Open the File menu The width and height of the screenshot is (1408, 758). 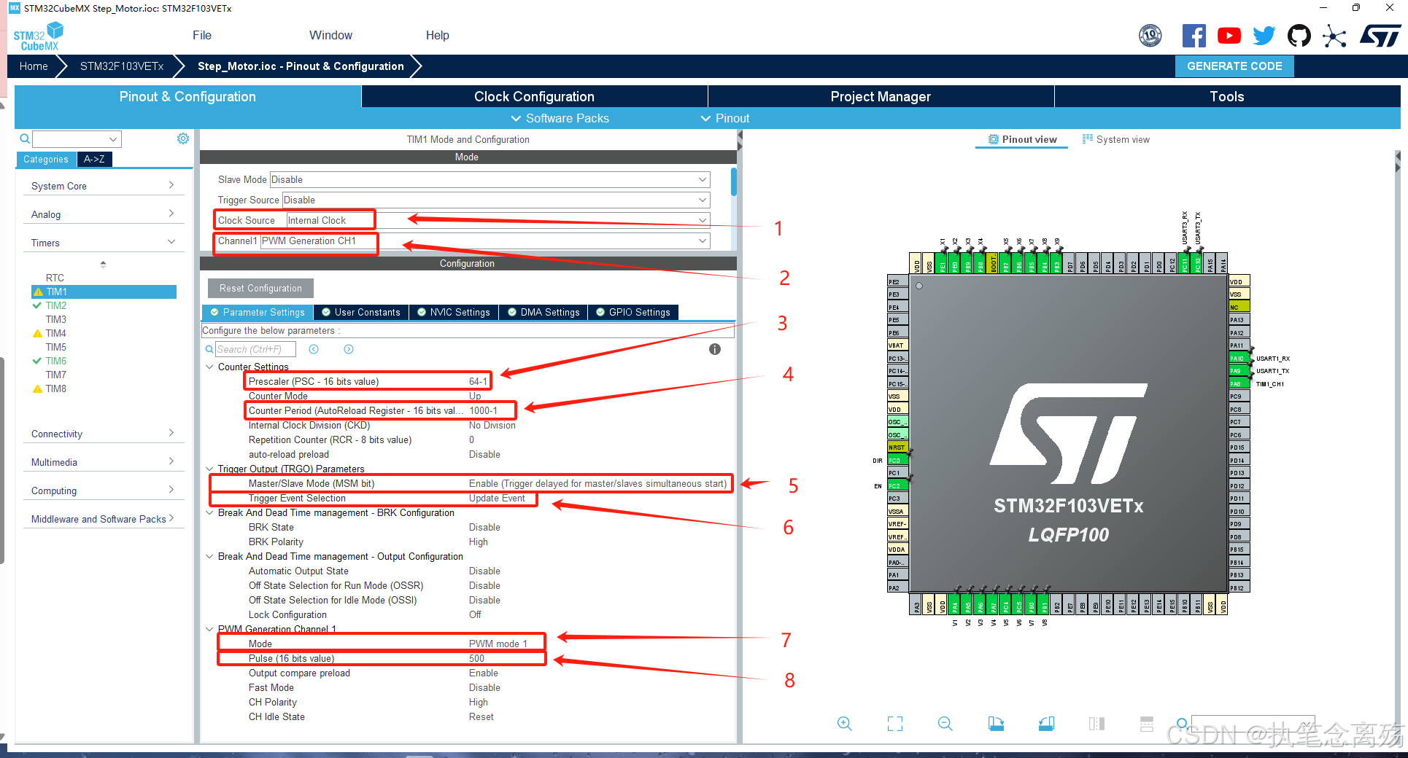[201, 34]
